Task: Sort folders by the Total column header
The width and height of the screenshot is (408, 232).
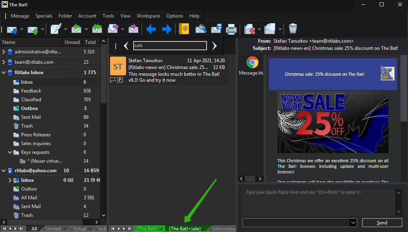Action: click(x=90, y=42)
